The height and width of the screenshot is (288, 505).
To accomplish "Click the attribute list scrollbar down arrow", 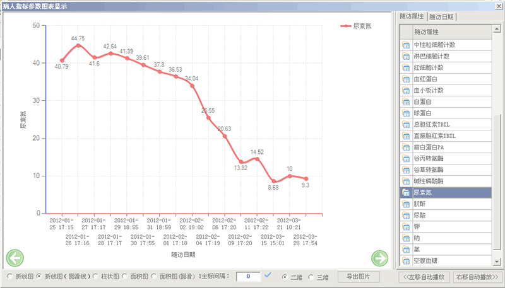I will (x=497, y=262).
